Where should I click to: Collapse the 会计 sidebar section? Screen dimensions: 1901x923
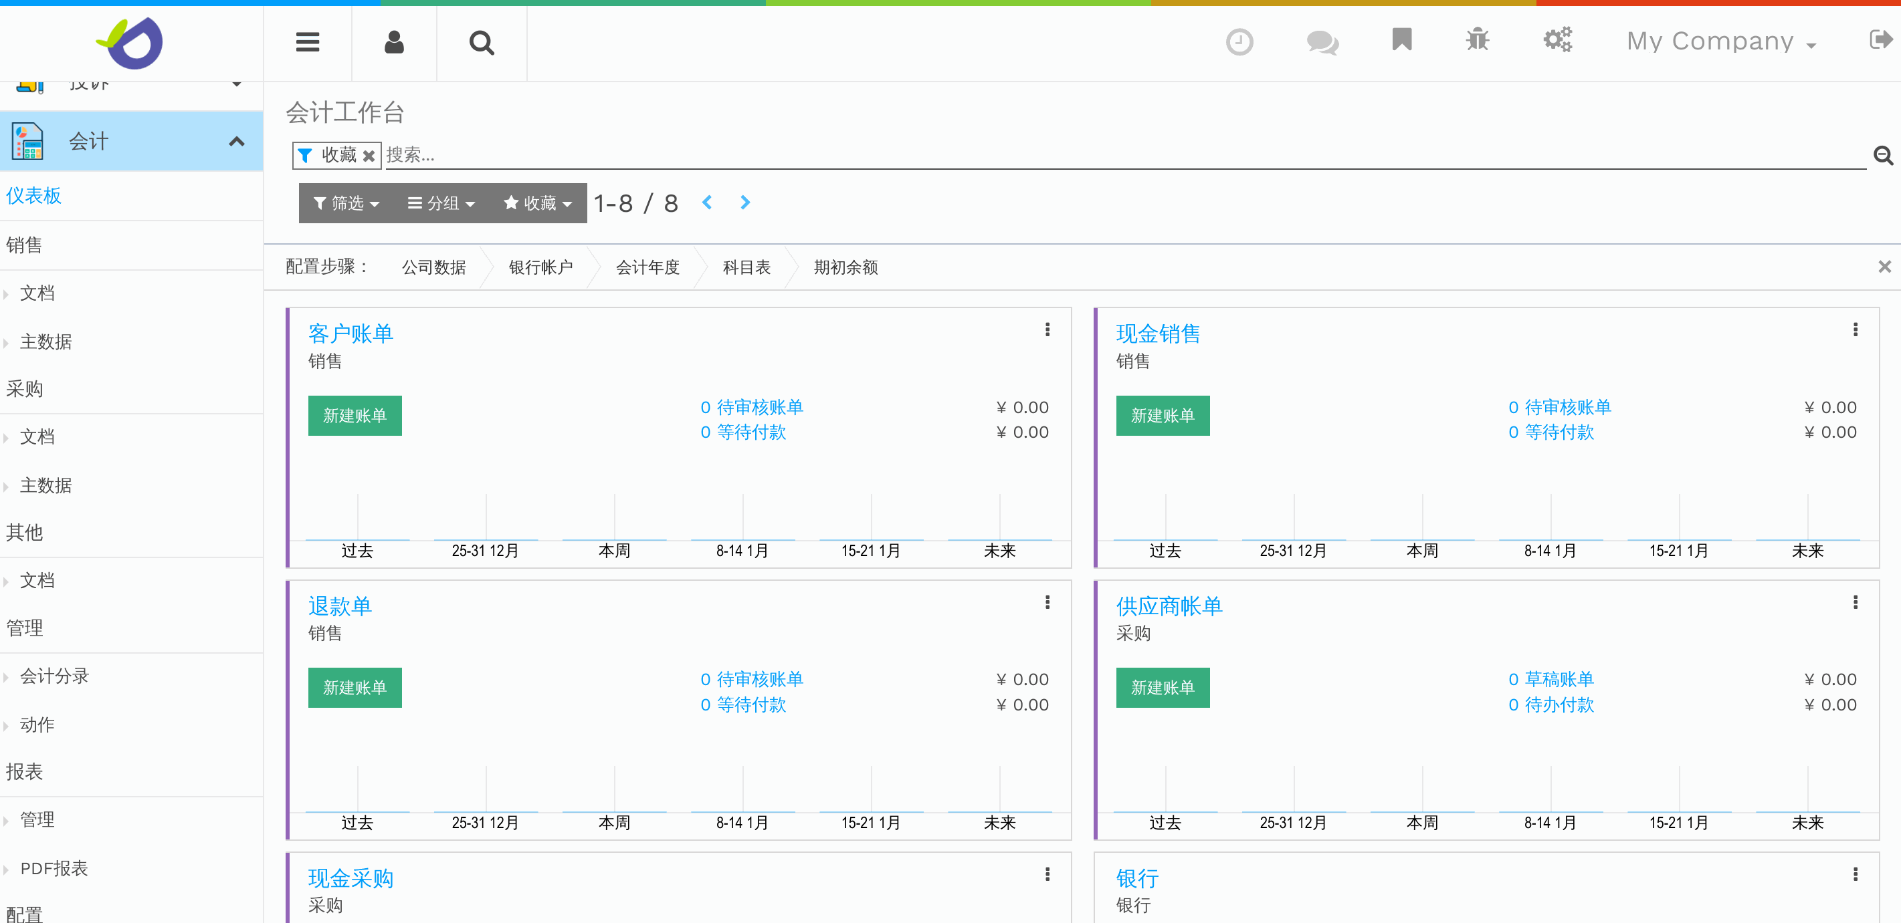236,140
